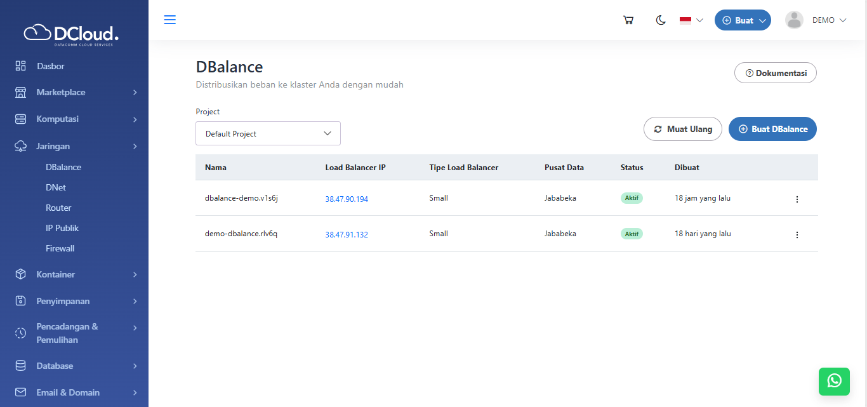Select DNet under Jaringan
867x407 pixels.
point(56,187)
